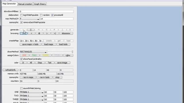The height and width of the screenshot is (103, 184).
Task: Click the refreshInfo button
Action: [x=10, y=70]
